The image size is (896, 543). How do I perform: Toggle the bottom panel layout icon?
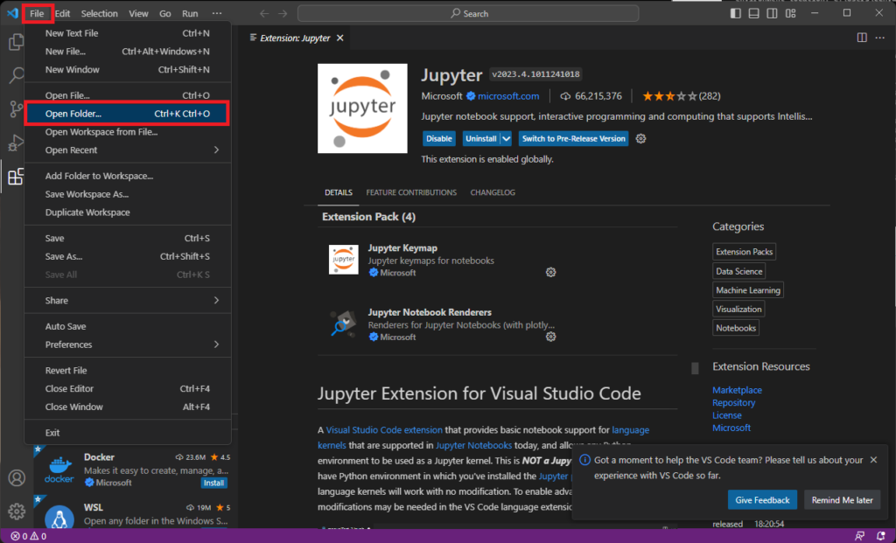click(x=753, y=13)
